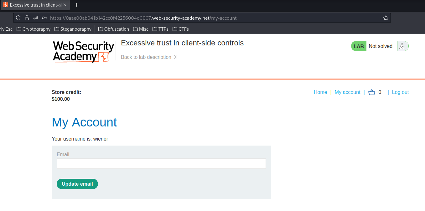Open the Steganography bookmarks folder
The height and width of the screenshot is (211, 425).
73,29
